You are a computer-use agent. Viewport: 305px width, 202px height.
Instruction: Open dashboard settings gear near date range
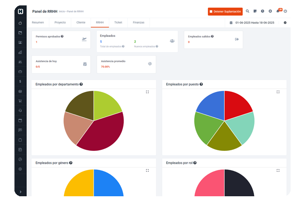[285, 22]
